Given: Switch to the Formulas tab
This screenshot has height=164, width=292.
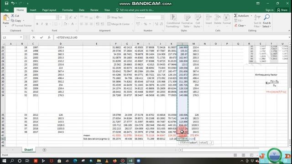Looking at the screenshot, I should (68, 10).
